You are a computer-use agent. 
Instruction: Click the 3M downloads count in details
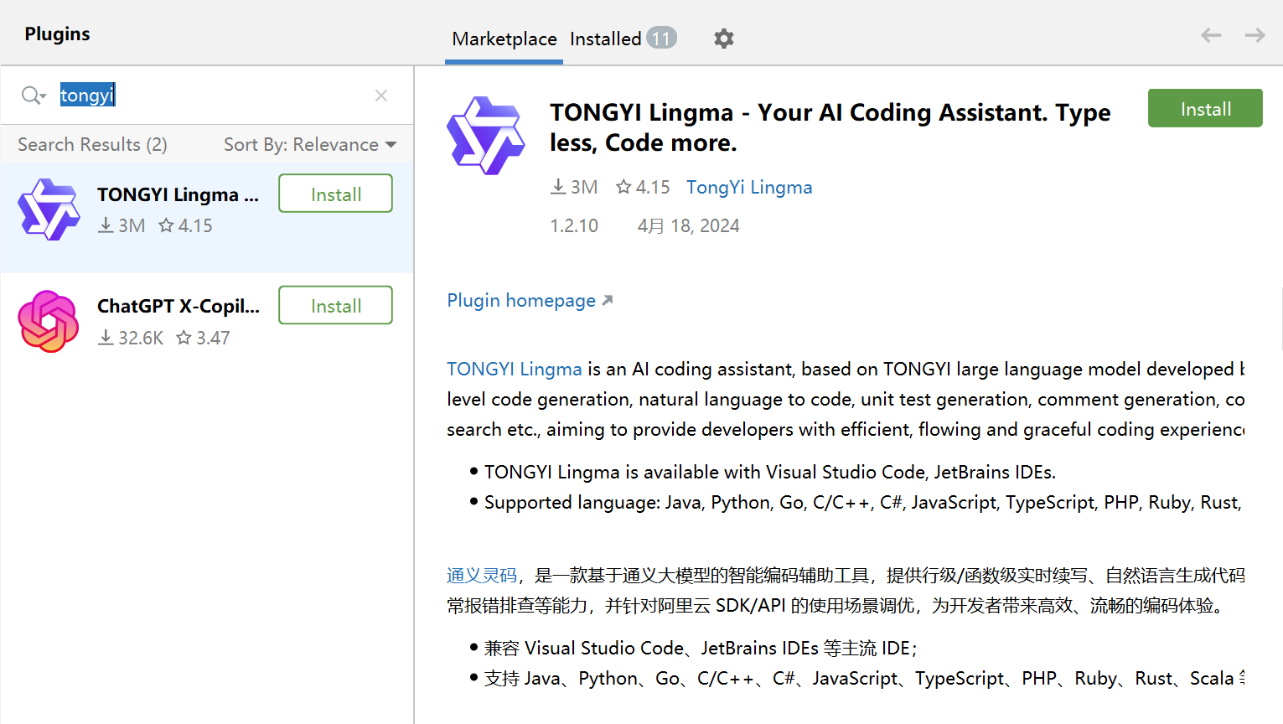click(x=574, y=188)
